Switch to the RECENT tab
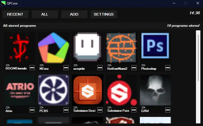203x126 pixels. pyautogui.click(x=15, y=14)
